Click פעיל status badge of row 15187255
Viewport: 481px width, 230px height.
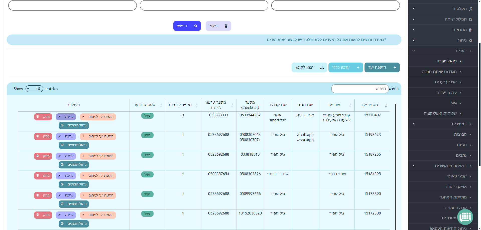pos(147,155)
